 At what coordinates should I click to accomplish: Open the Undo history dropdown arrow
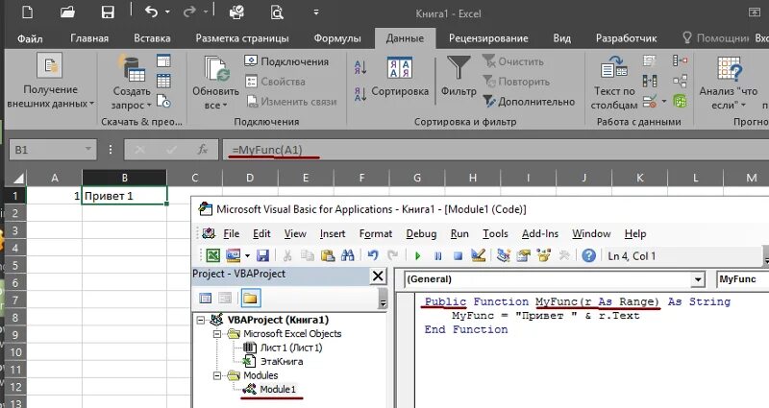[167, 12]
